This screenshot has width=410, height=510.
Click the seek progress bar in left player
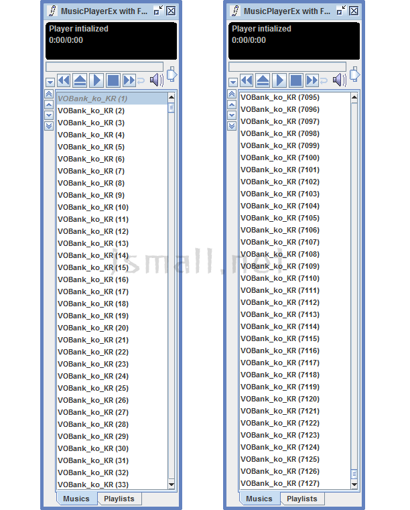coord(105,66)
